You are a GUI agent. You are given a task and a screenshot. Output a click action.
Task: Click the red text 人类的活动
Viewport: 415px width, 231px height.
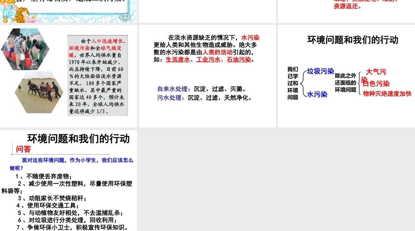217,52
